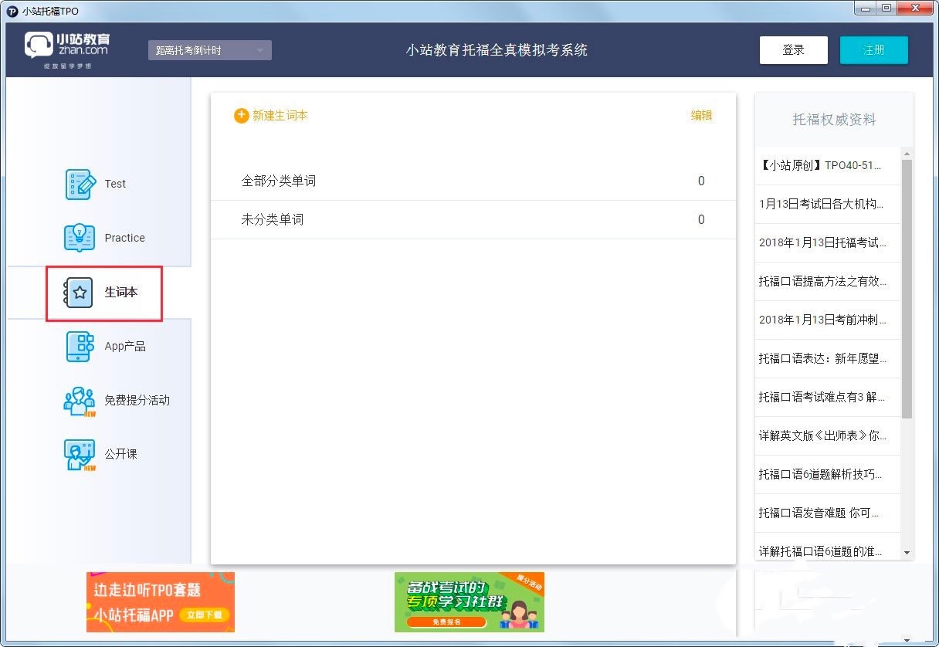Click the scrollbar down arrow in resource list

(x=907, y=554)
